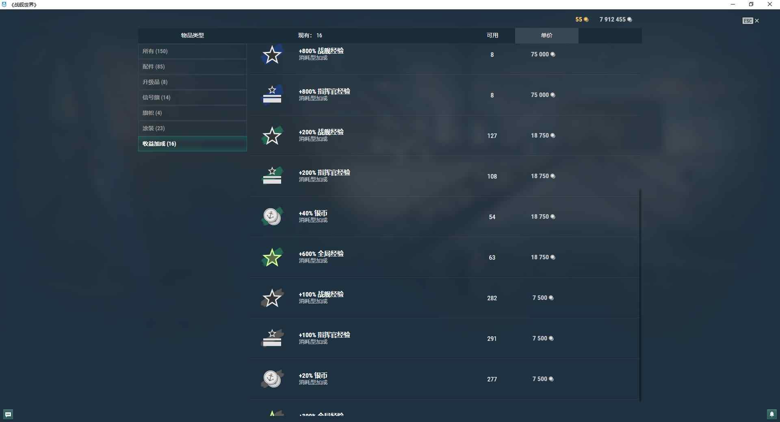Click the 55 doubloons balance
The height and width of the screenshot is (422, 780).
point(579,19)
